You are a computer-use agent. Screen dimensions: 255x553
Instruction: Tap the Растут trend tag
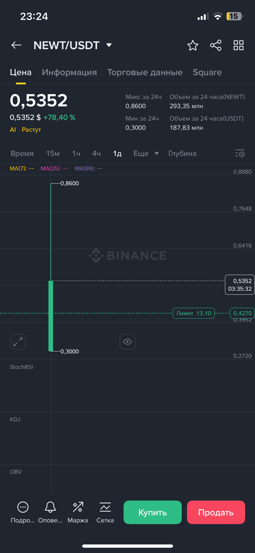(31, 130)
